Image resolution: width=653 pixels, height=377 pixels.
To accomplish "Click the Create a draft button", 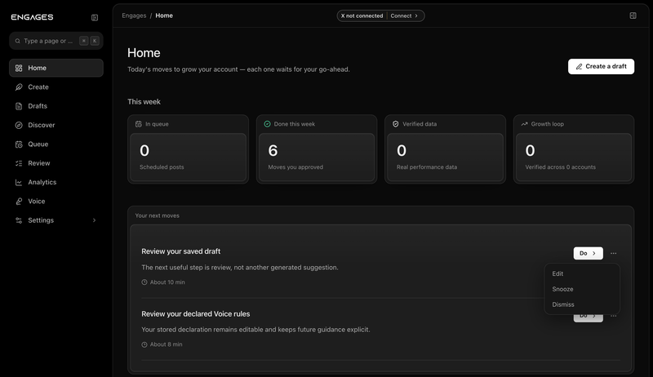I will [601, 67].
